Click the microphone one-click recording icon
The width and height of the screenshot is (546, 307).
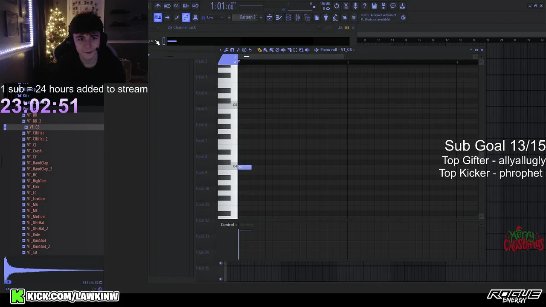(x=355, y=6)
